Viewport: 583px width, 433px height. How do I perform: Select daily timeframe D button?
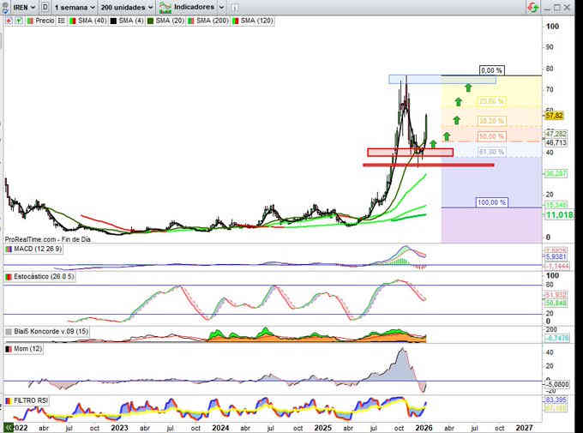point(45,6)
